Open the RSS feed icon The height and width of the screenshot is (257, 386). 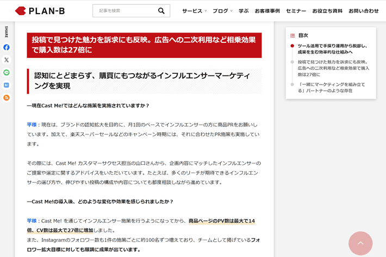[7, 98]
